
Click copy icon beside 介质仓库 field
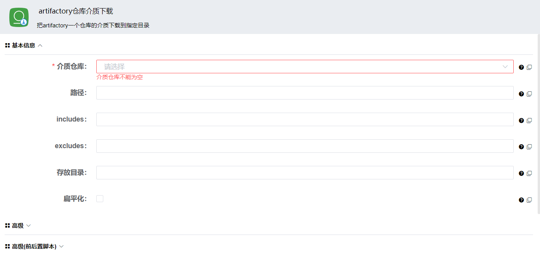(529, 67)
